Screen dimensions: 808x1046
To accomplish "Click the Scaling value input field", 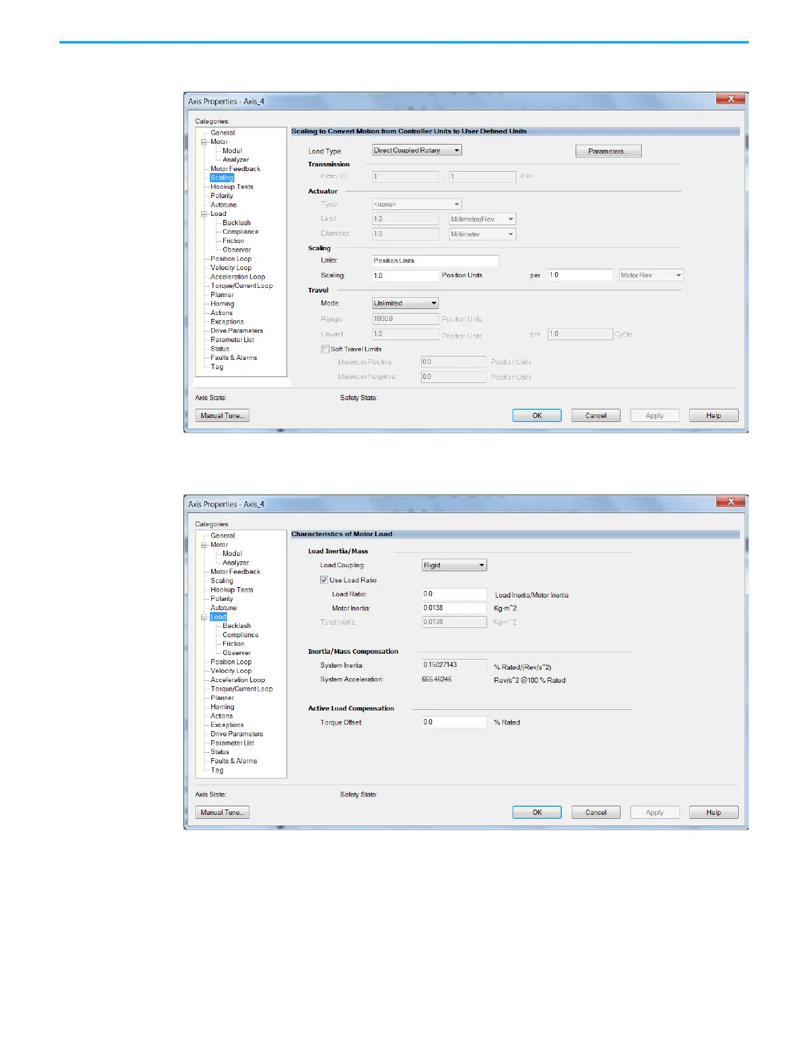I will (405, 275).
